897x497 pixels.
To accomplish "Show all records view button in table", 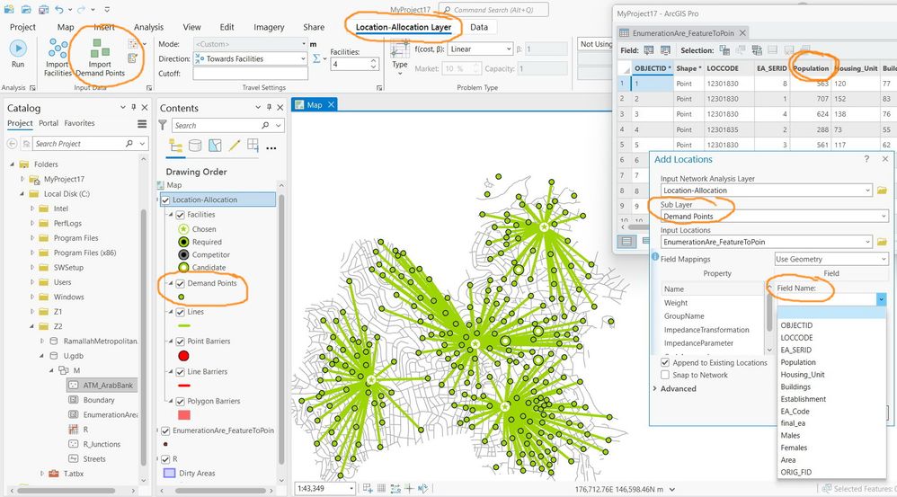I will coord(626,241).
